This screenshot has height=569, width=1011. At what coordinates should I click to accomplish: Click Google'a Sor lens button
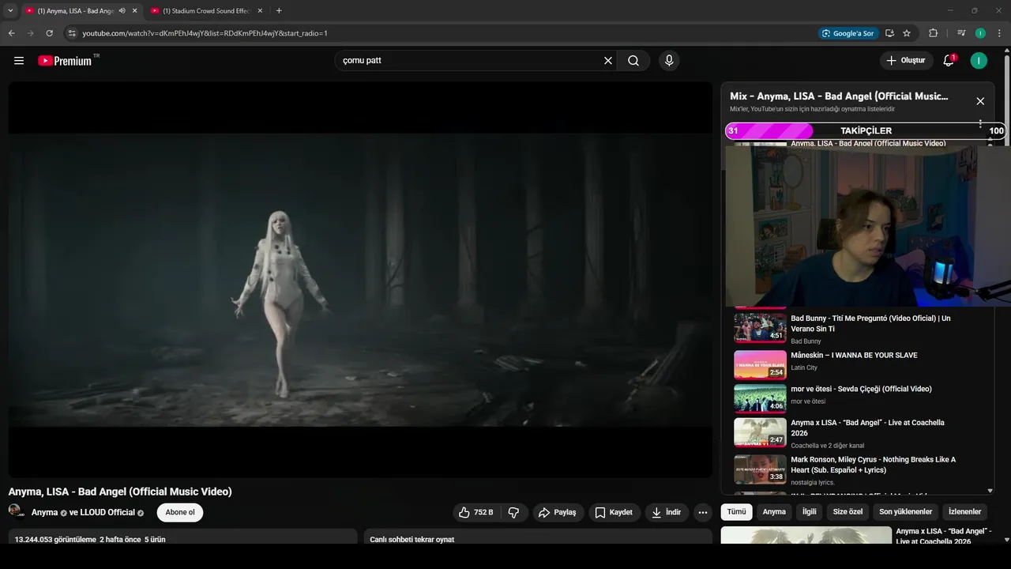pyautogui.click(x=848, y=33)
